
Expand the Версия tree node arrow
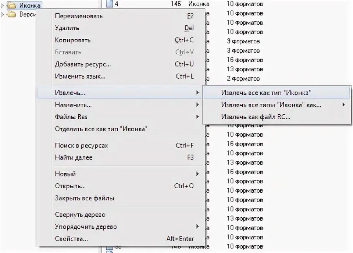3,14
